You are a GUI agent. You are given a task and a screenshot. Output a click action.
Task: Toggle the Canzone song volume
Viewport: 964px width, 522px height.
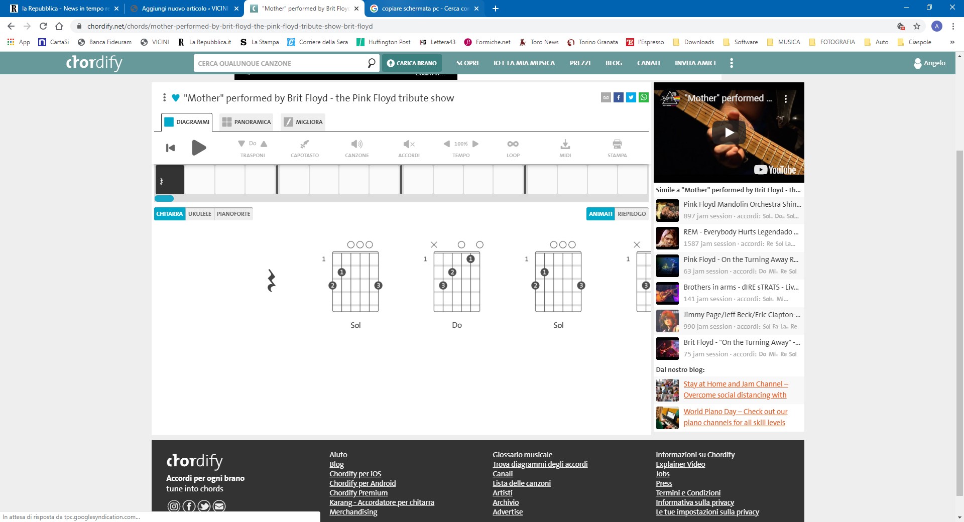[x=357, y=148]
